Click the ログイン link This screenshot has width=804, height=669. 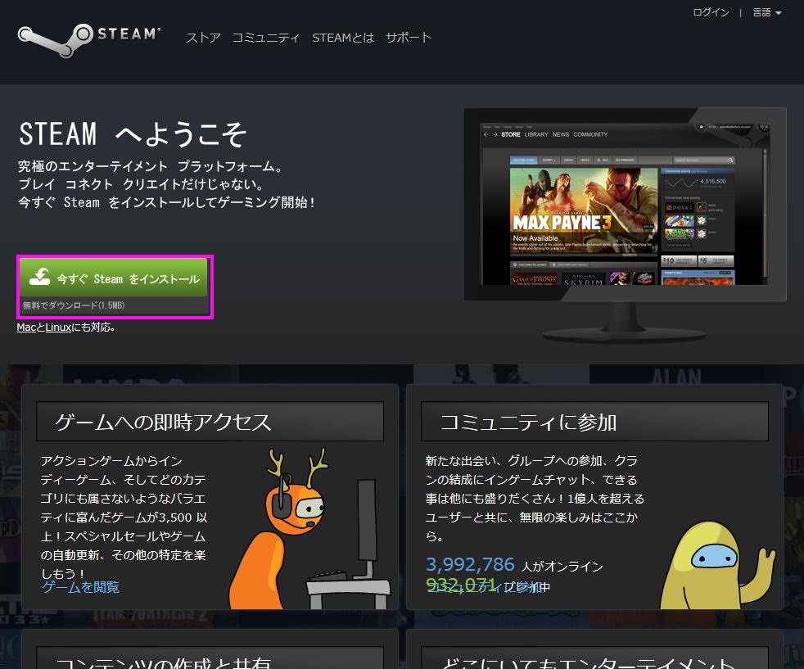click(711, 12)
